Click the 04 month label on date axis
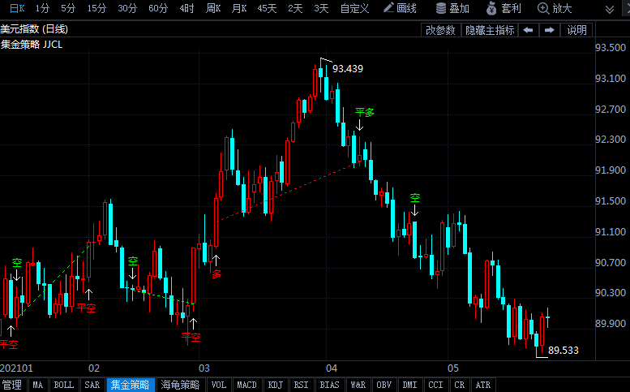Viewport: 630px width, 392px height. coord(332,368)
